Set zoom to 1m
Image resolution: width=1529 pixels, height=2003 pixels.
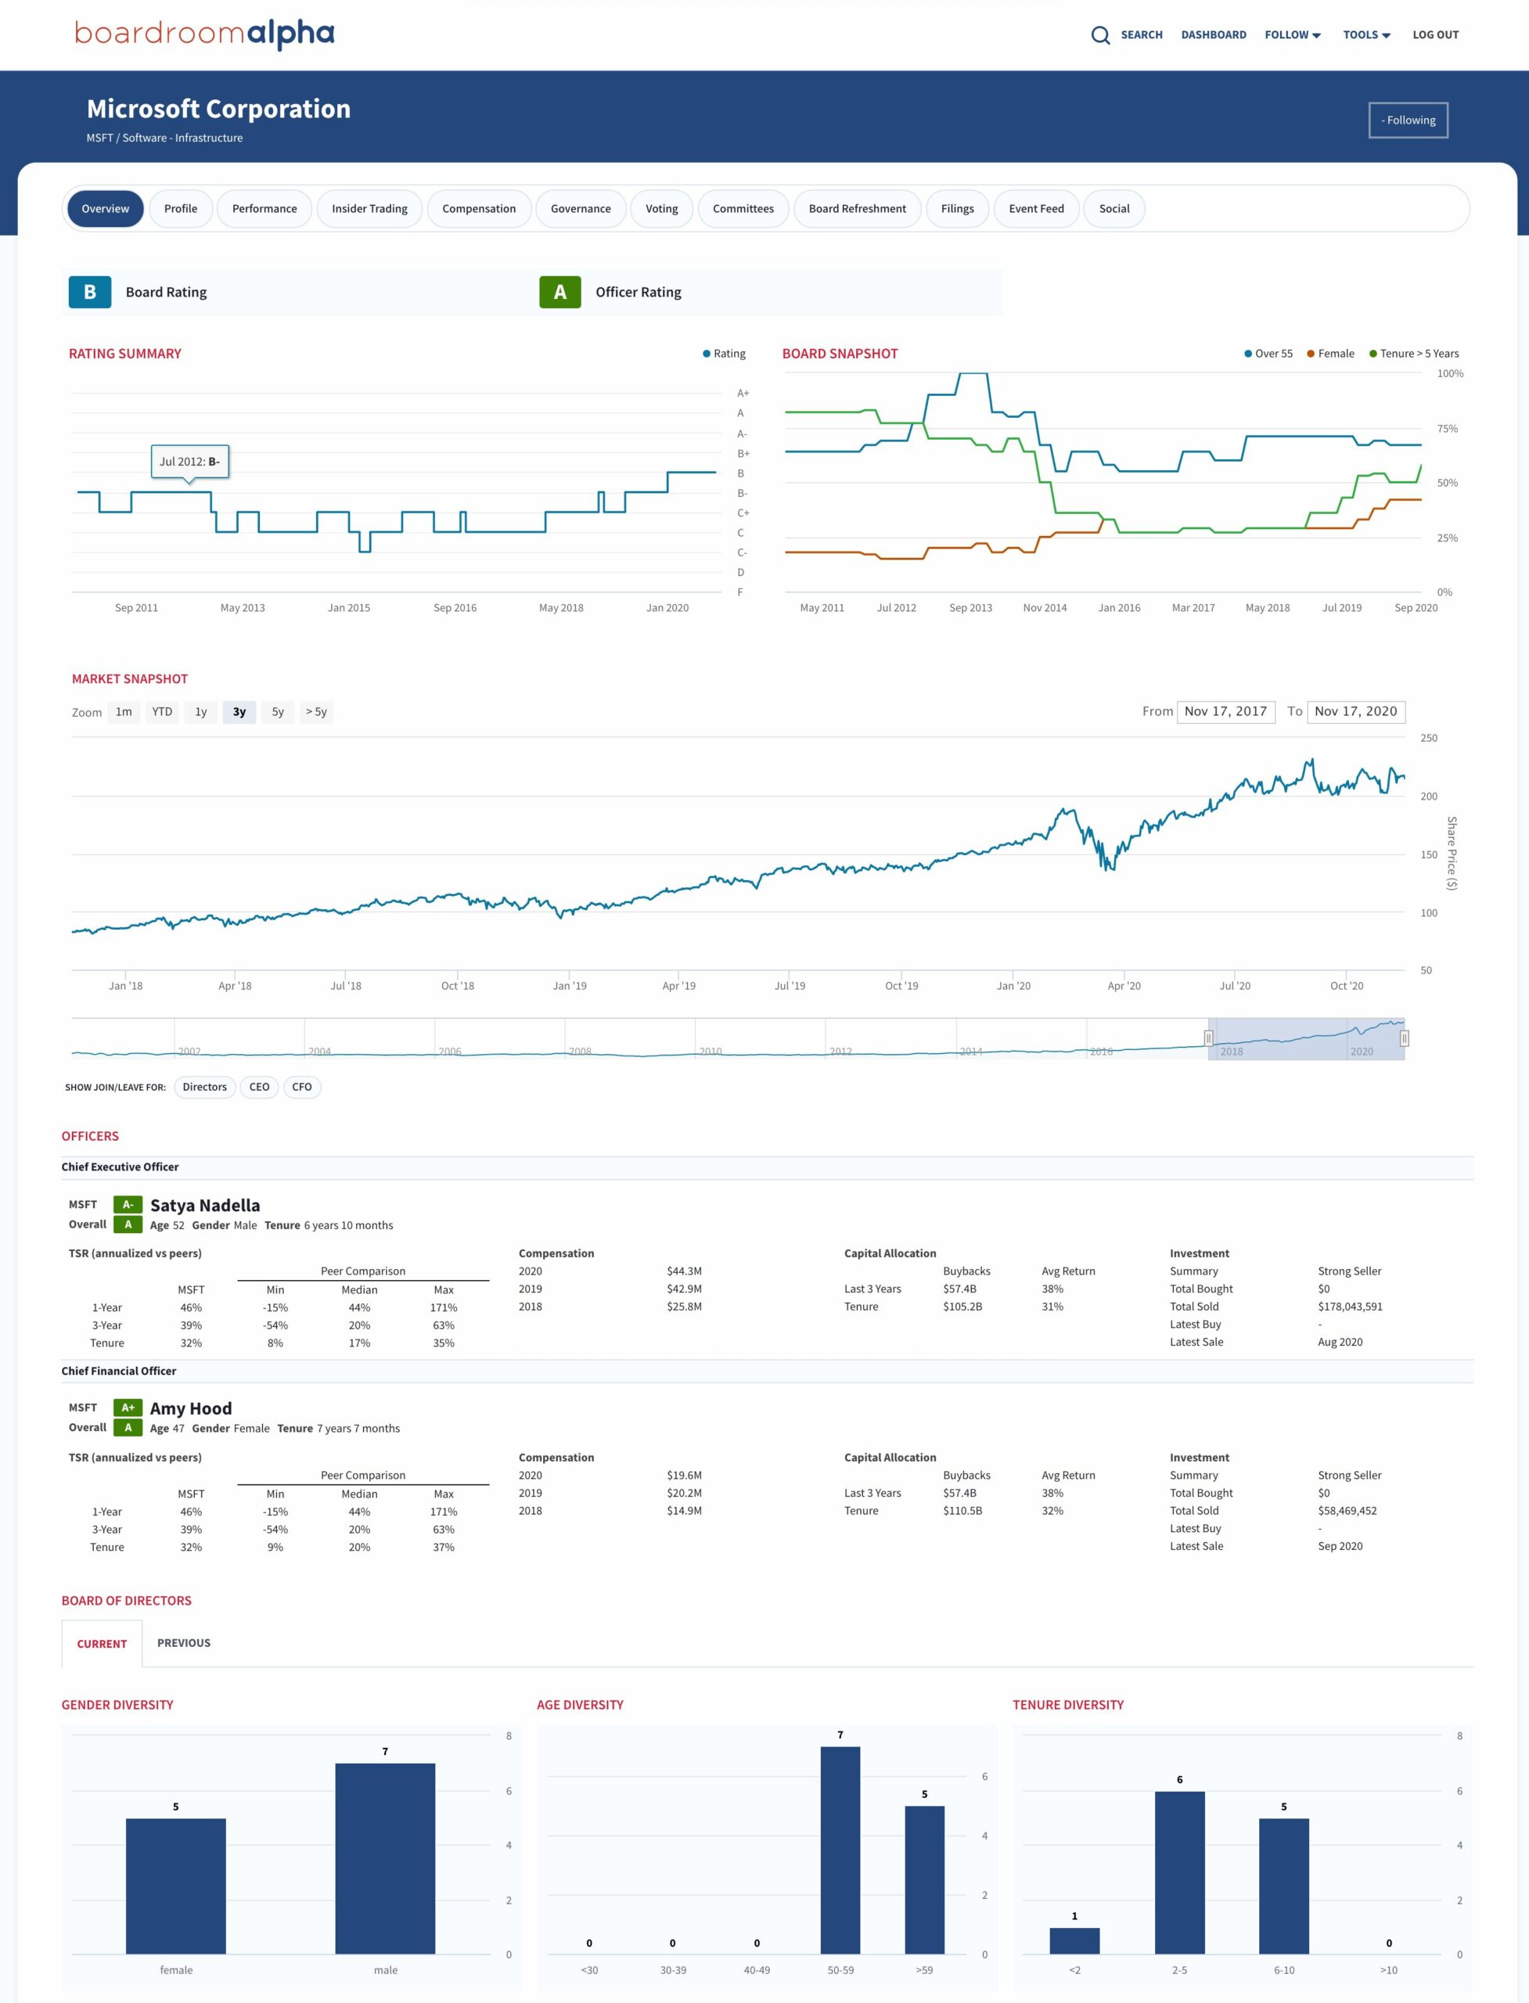pos(124,712)
